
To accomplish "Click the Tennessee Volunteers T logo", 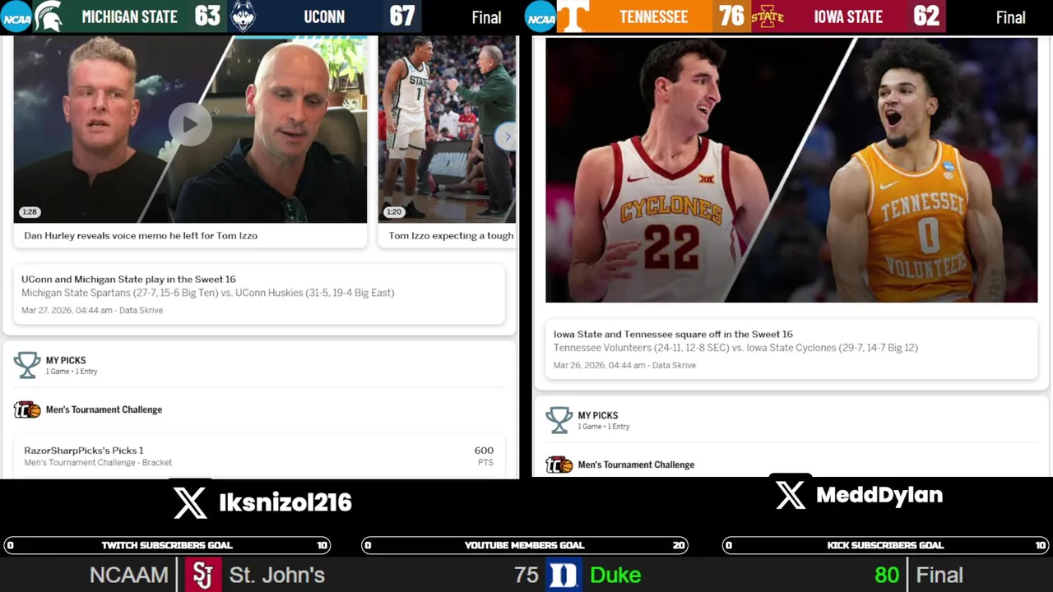I will 573,16.
